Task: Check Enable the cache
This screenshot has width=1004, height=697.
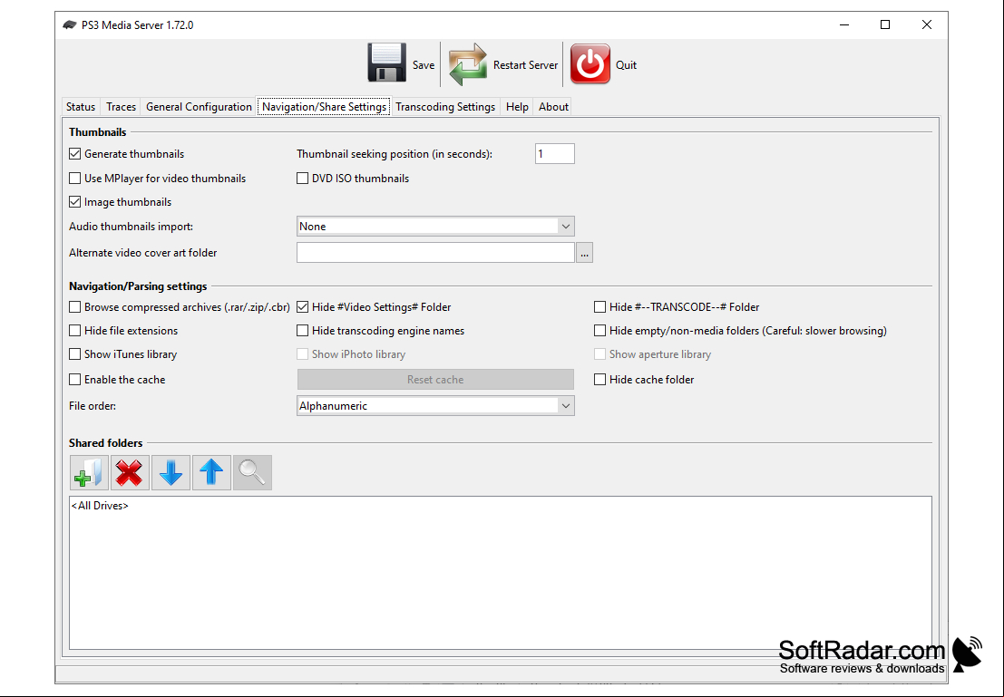Action: pyautogui.click(x=75, y=379)
